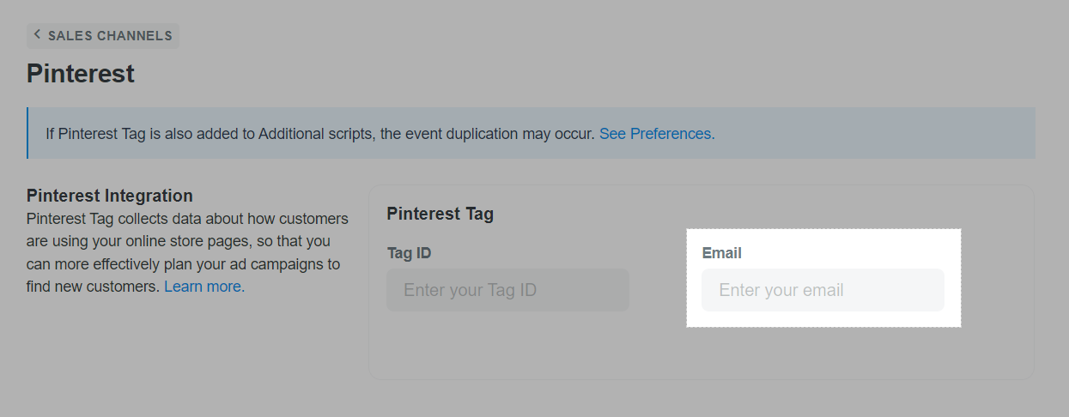
Task: Click the event duplication info banner
Action: point(531,133)
